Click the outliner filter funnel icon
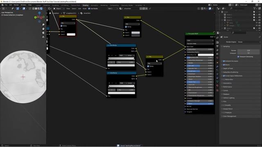The image size is (262, 147). click(x=255, y=8)
